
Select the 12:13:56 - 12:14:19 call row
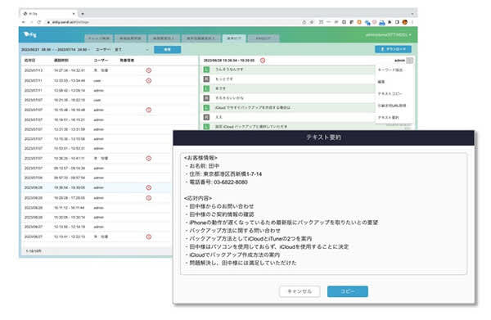tap(97, 227)
